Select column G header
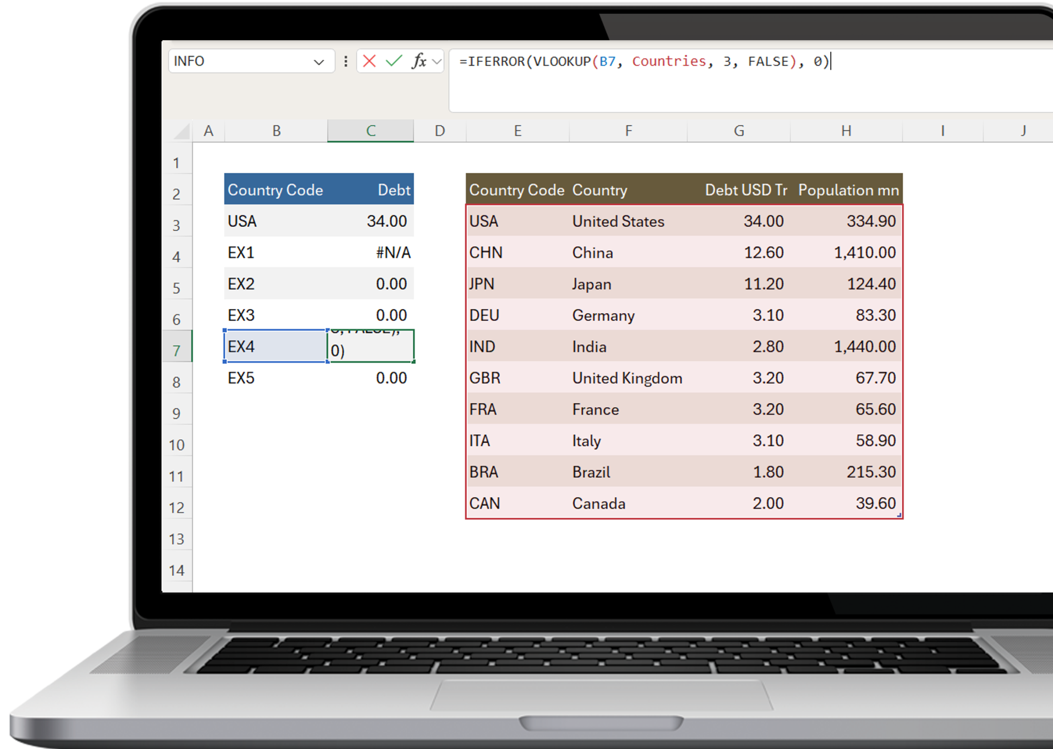Viewport: 1053px width, 749px height. pos(739,131)
